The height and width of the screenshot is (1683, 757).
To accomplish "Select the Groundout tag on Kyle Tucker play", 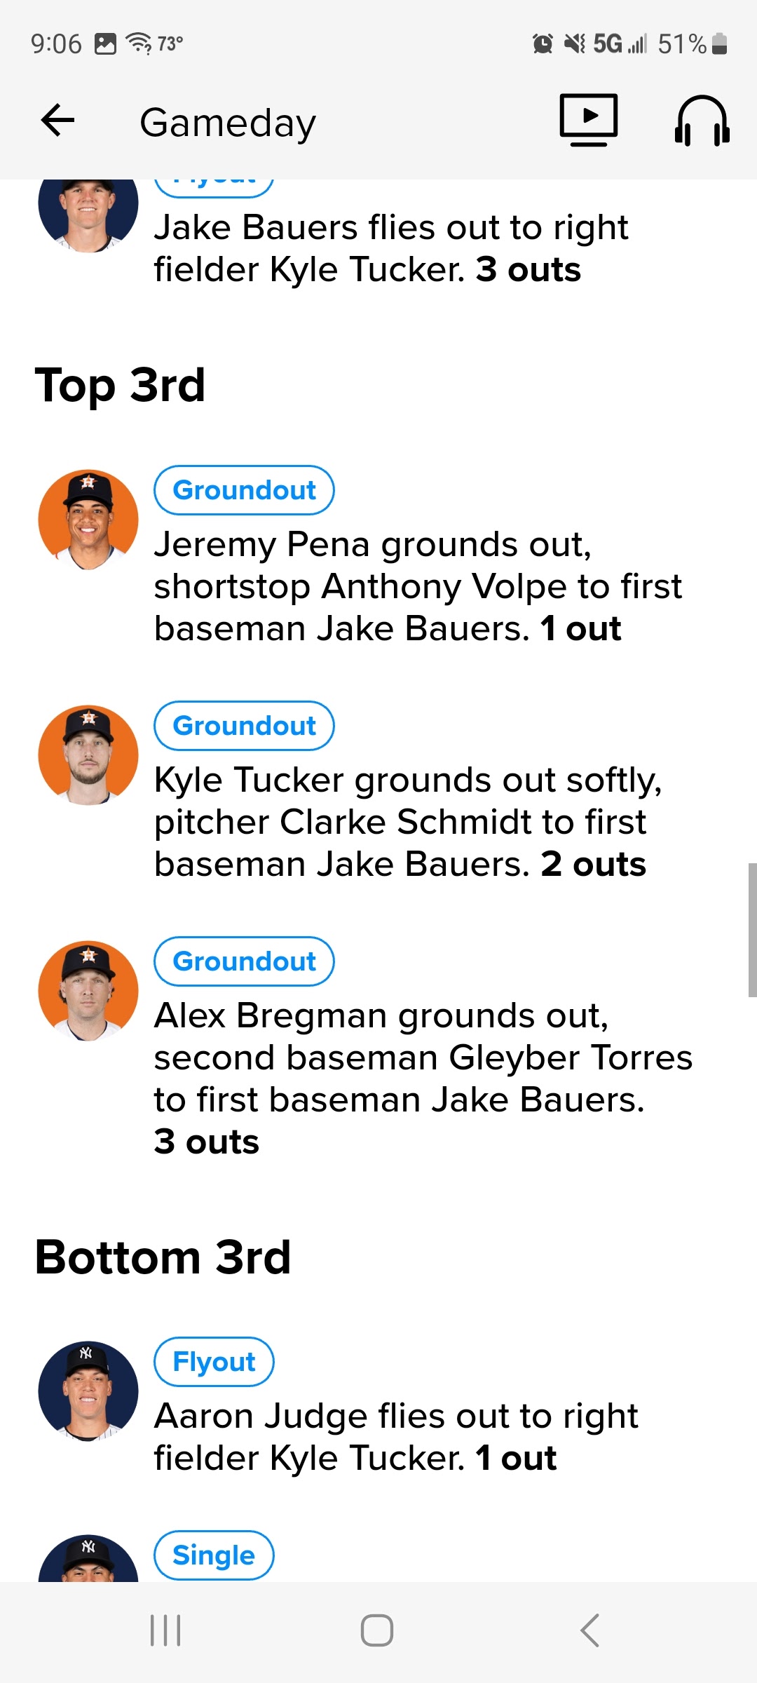I will 244,726.
